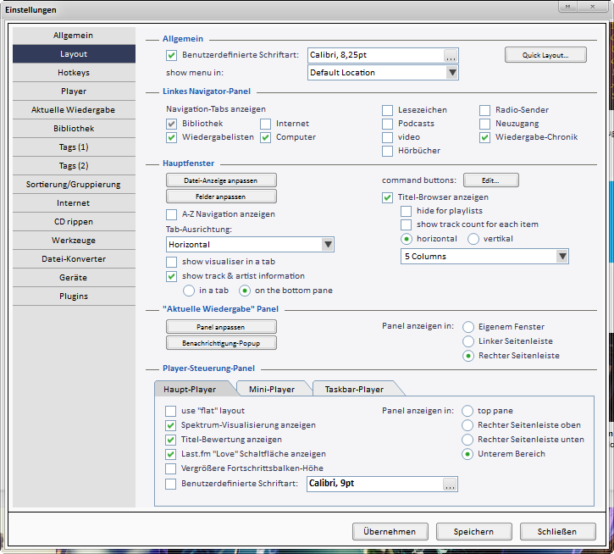Select the Haupt-Player tab
This screenshot has height=554, width=614.
(x=190, y=390)
